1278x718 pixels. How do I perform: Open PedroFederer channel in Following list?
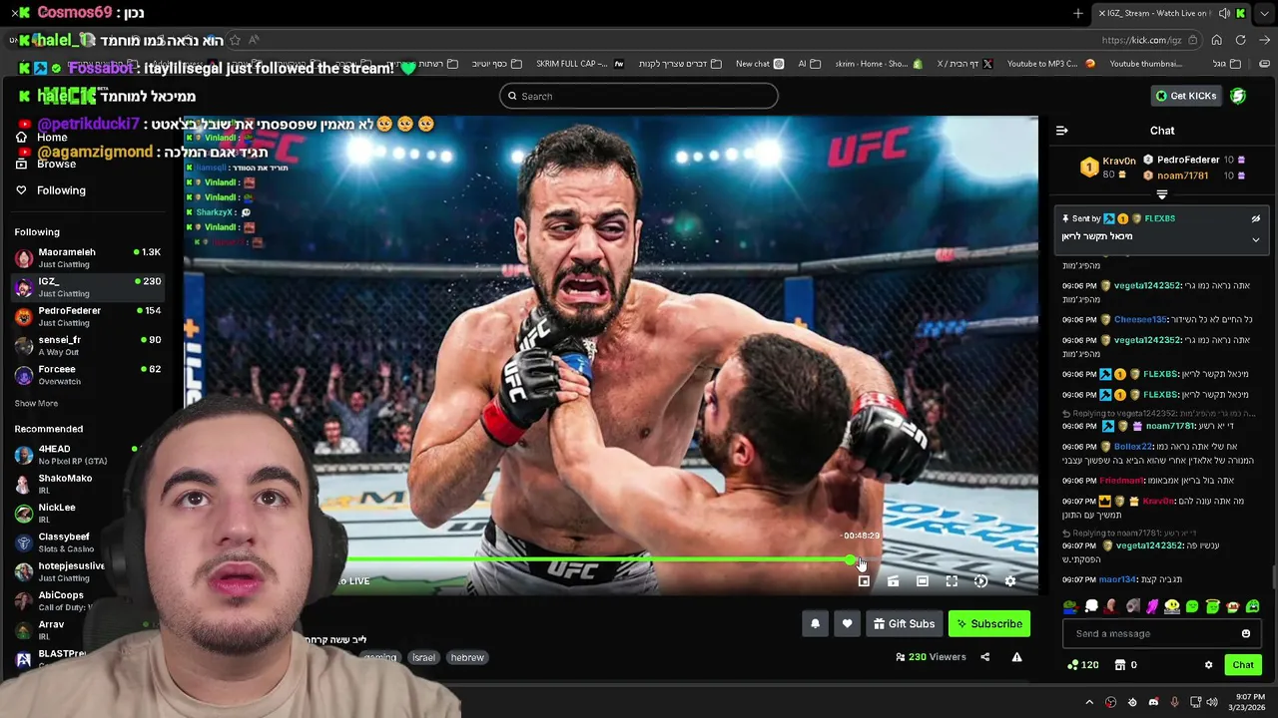[x=88, y=316]
